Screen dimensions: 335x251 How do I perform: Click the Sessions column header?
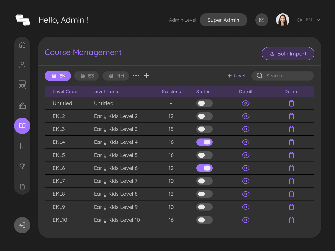tap(171, 92)
